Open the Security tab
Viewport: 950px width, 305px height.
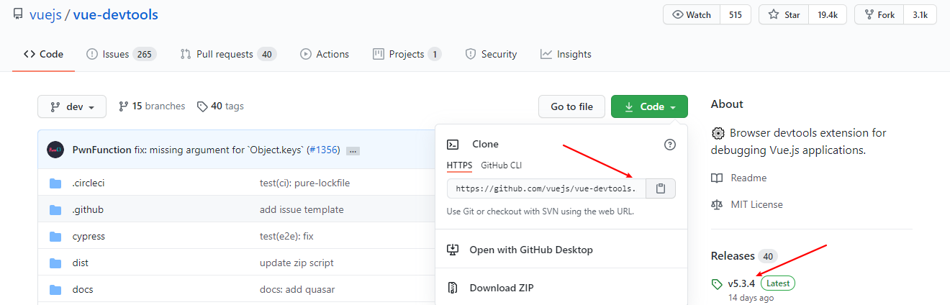pyautogui.click(x=491, y=54)
